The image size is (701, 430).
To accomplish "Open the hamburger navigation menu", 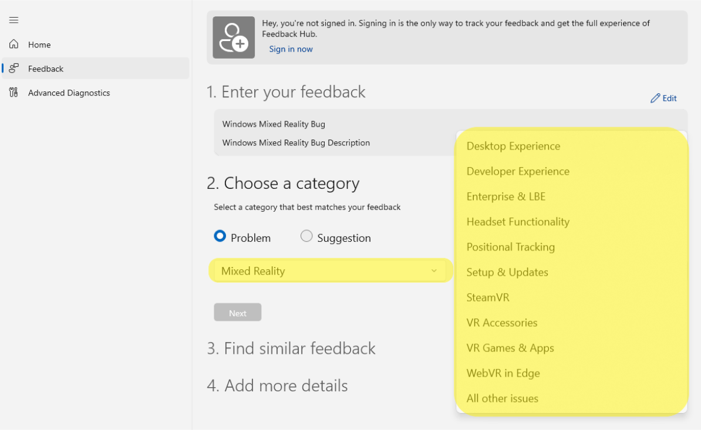I will 14,20.
